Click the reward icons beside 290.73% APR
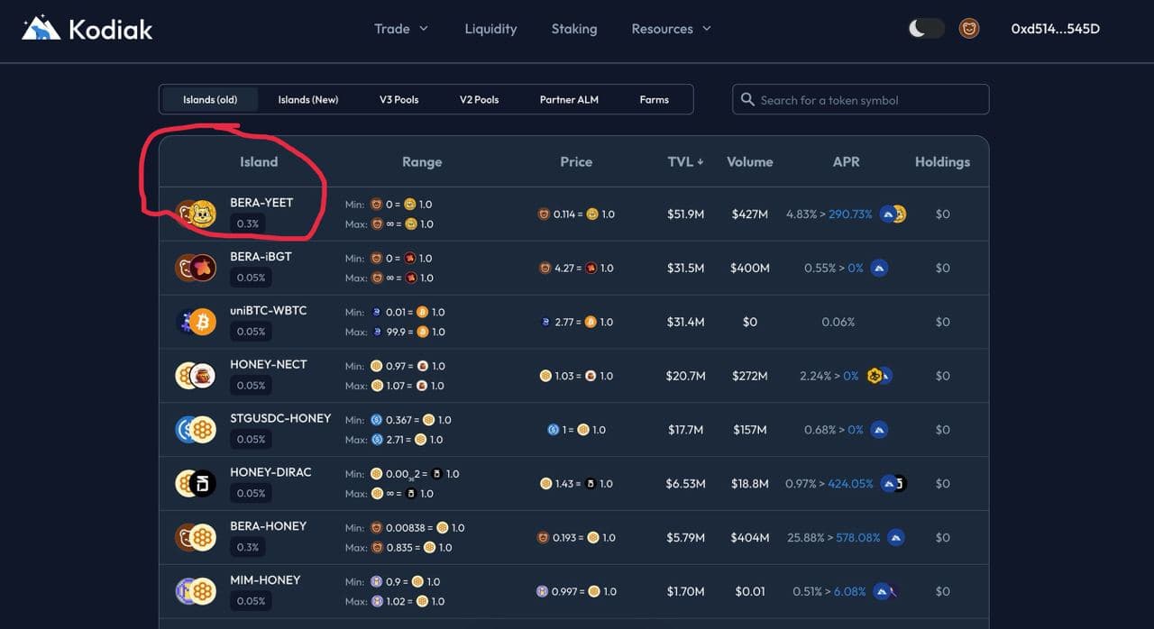 tap(893, 214)
